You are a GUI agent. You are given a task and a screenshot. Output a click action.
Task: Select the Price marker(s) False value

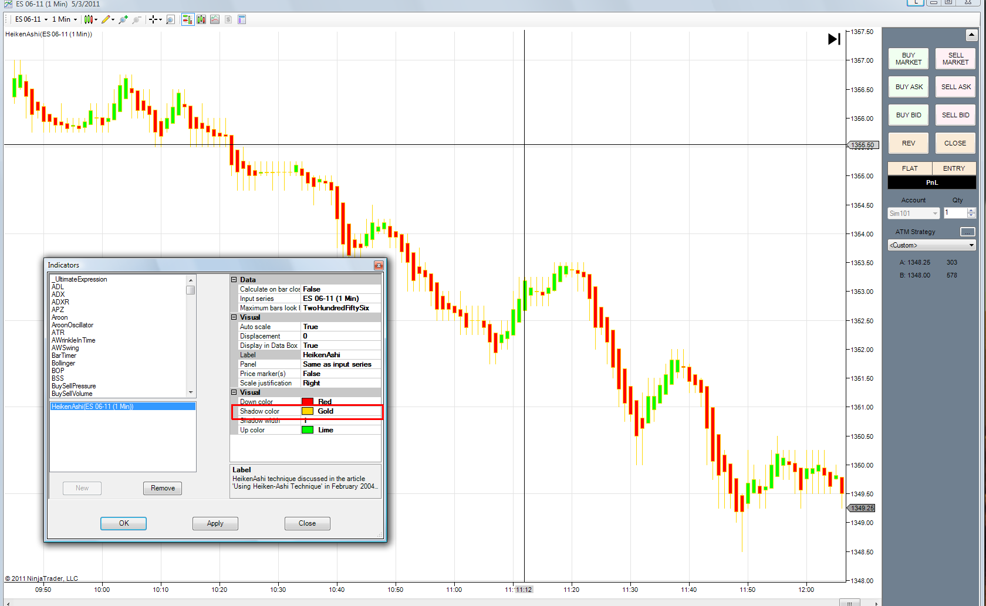pyautogui.click(x=341, y=374)
